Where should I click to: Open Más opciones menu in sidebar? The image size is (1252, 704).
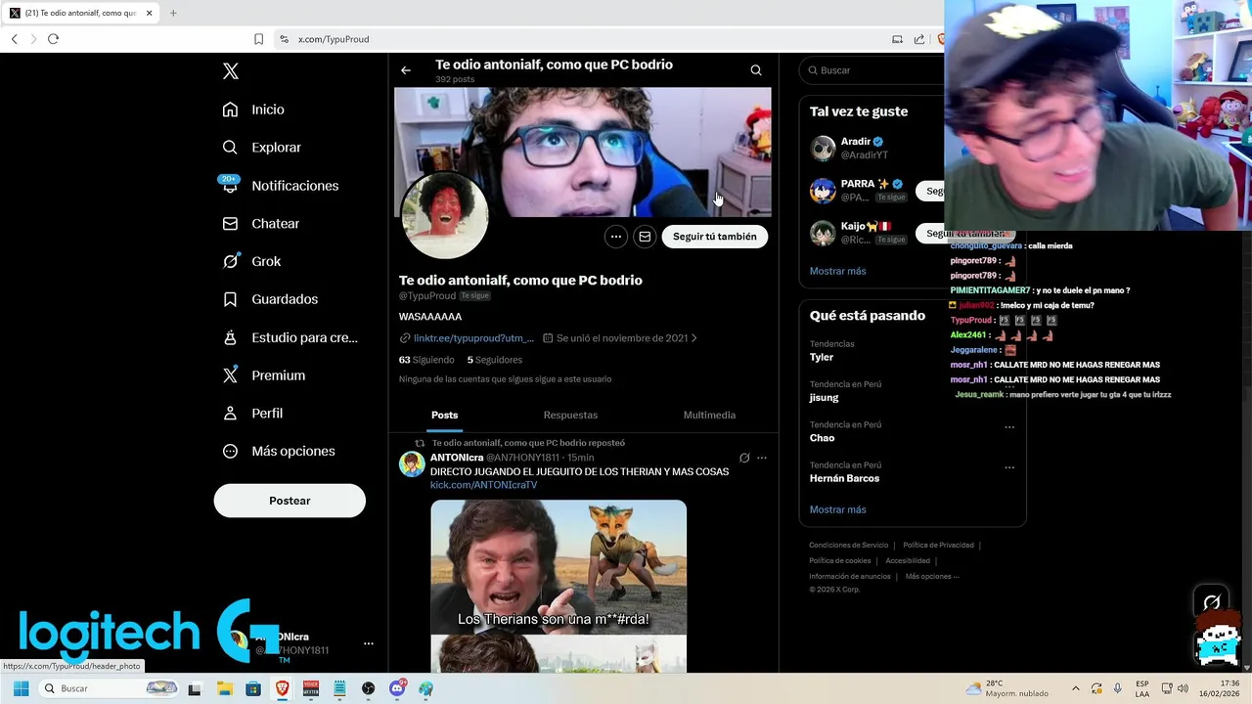pos(279,452)
